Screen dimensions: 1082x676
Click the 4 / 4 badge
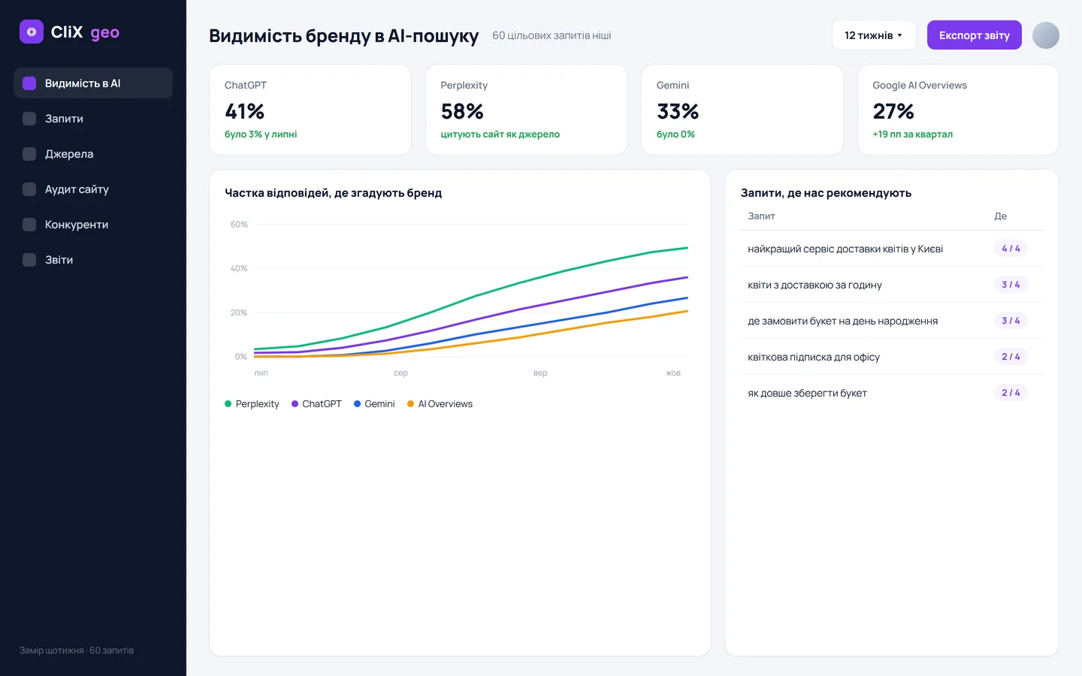1011,249
